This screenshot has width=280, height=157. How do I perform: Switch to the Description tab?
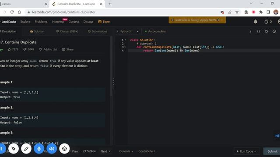click(x=8, y=31)
